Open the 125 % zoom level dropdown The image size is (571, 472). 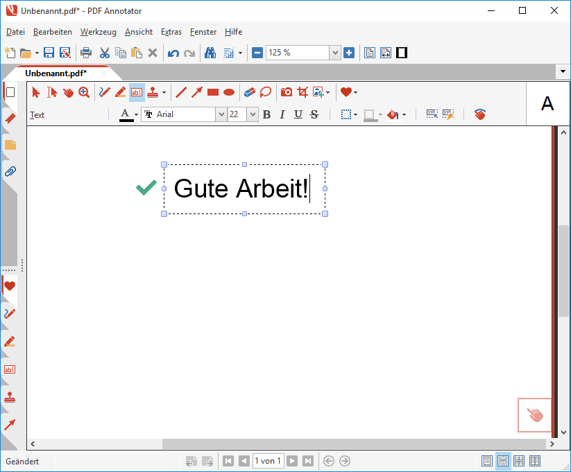click(x=335, y=53)
